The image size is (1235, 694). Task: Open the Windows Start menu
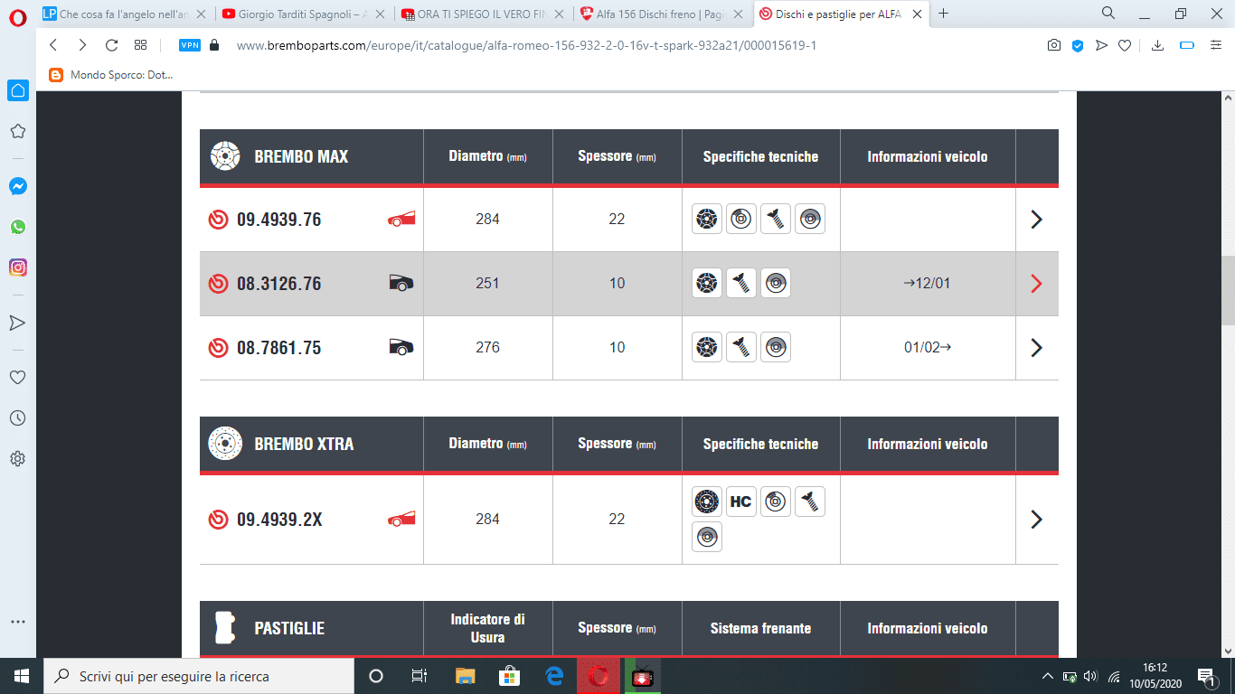22,676
